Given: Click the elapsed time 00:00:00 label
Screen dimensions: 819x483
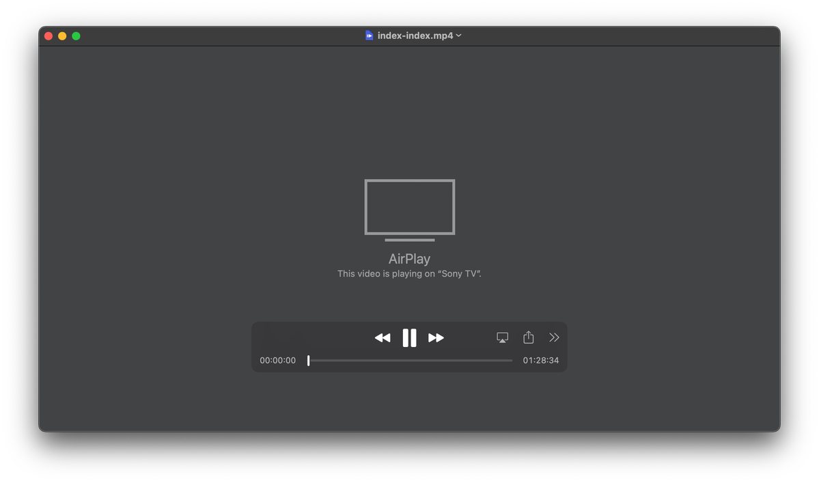Looking at the screenshot, I should point(277,360).
